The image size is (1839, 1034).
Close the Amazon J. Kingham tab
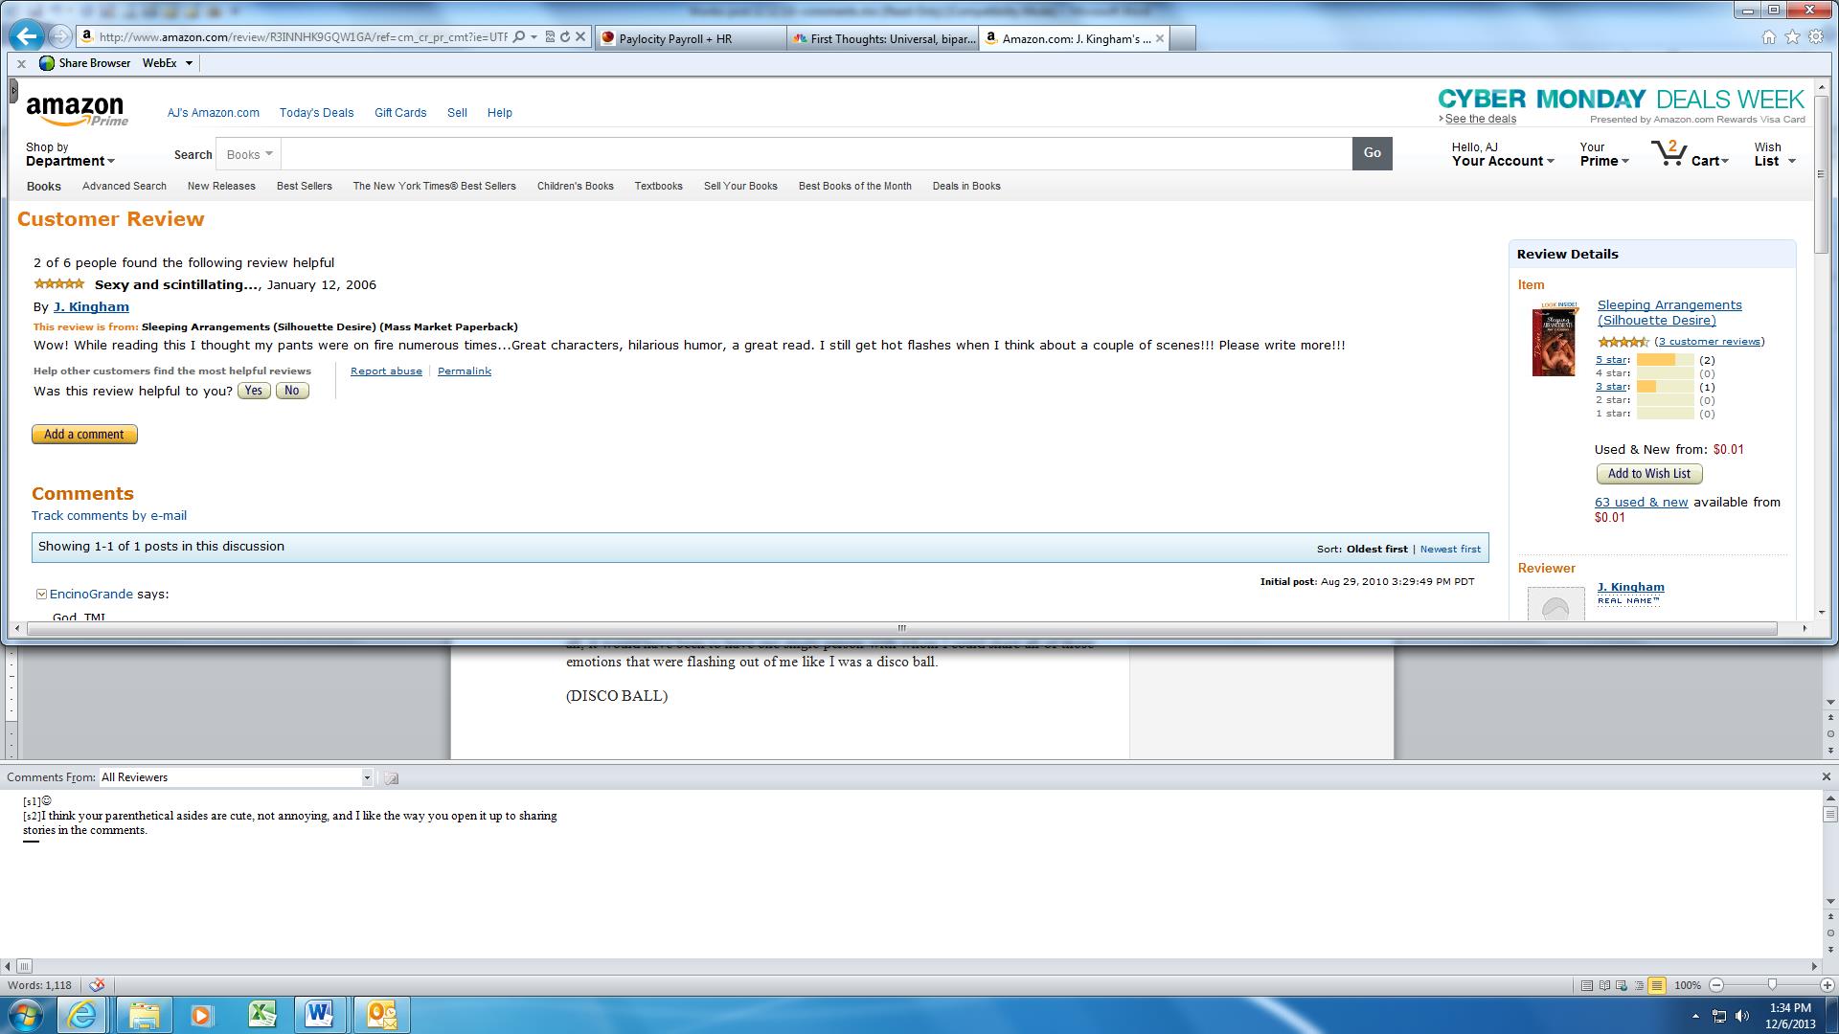coord(1159,38)
